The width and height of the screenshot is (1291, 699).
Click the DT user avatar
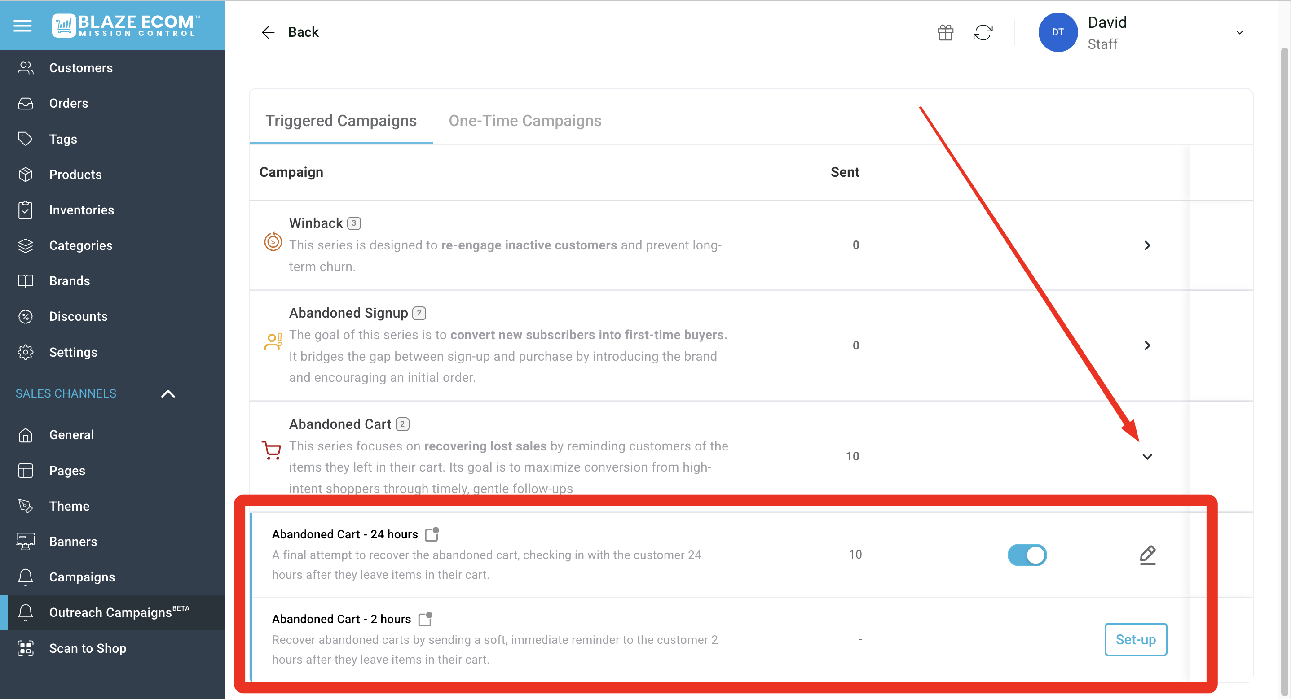point(1057,33)
